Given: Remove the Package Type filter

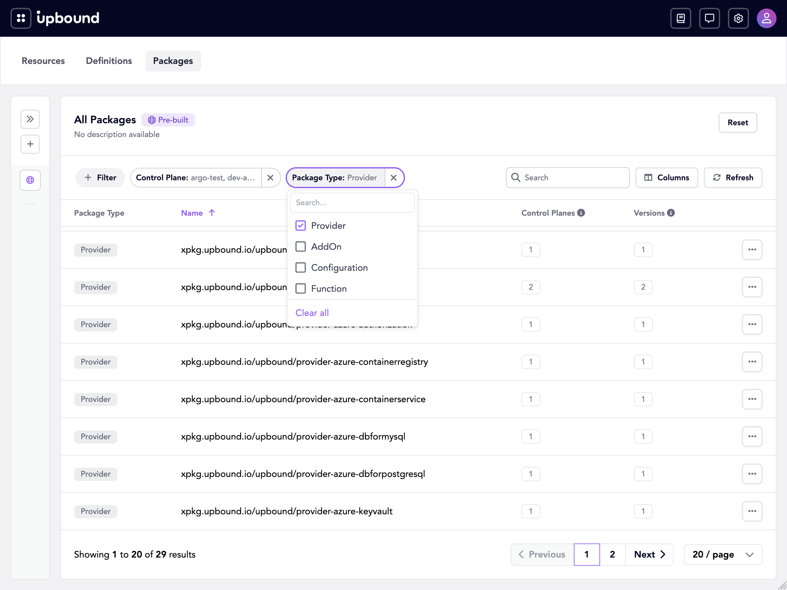Looking at the screenshot, I should click(x=393, y=177).
